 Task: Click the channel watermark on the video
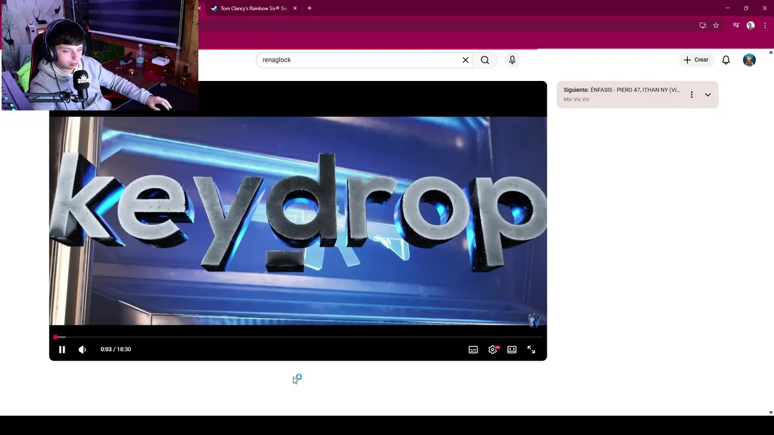534,320
